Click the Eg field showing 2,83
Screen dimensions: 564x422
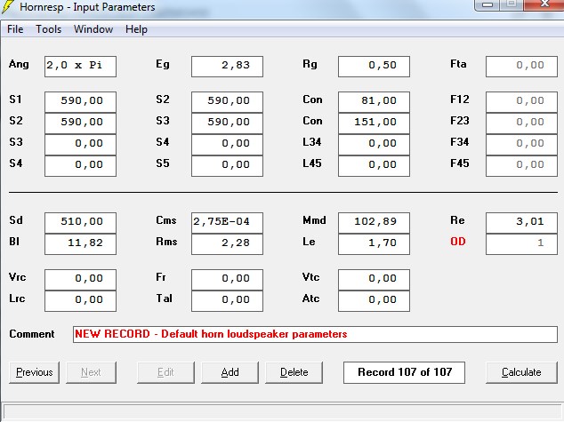coord(227,66)
